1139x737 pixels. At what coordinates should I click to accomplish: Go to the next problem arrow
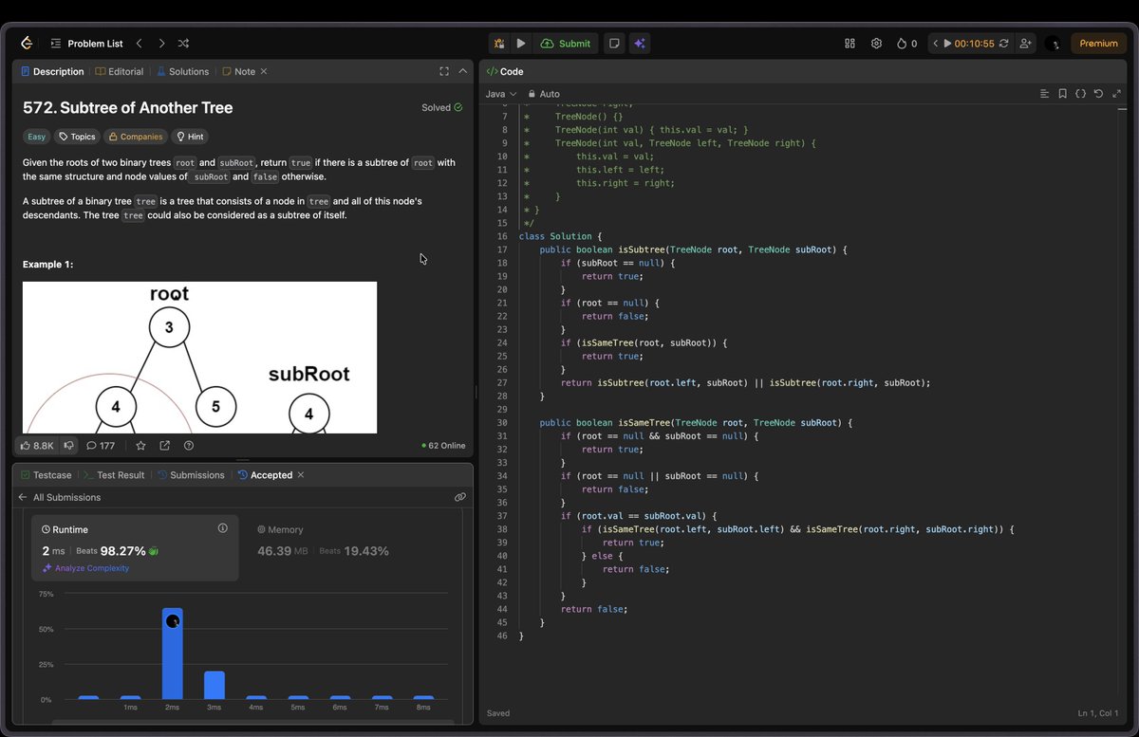[x=161, y=44]
